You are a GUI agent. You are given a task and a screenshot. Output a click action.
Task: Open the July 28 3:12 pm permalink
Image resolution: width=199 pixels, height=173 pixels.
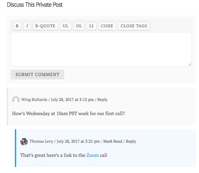coord(72,100)
